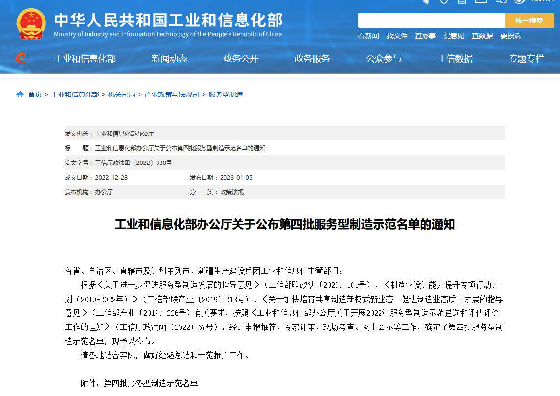Open the 工信数据 navigation menu
This screenshot has height=396, width=560.
455,59
